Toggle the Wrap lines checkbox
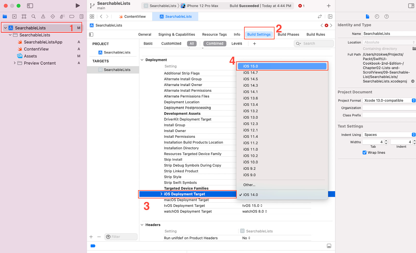Viewport: 416px width, 253px height. pos(365,152)
